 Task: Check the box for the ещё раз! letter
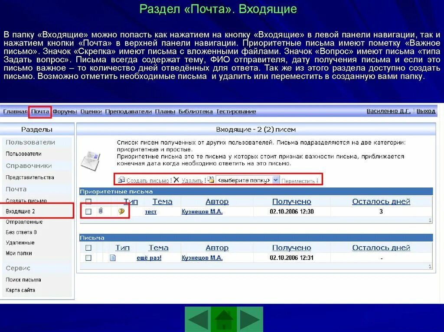88,258
